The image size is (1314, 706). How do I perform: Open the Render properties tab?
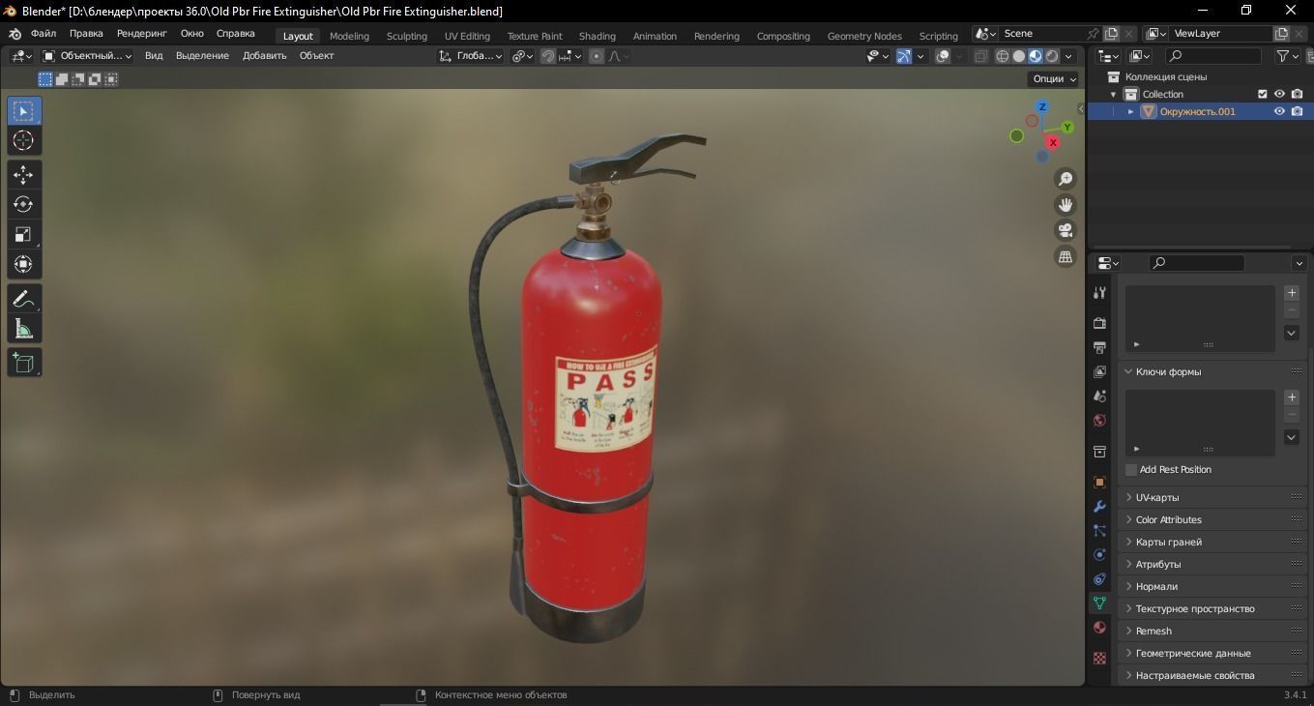tap(1098, 324)
